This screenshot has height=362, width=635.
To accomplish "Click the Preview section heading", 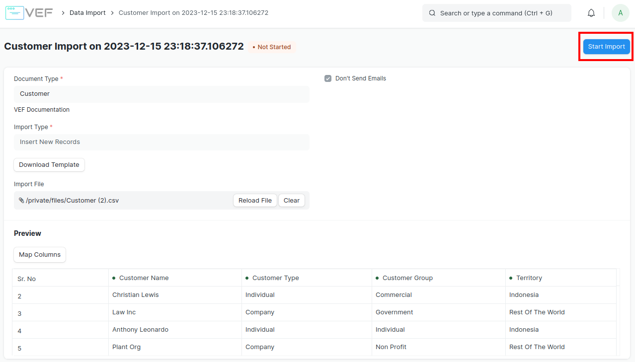I will click(27, 233).
